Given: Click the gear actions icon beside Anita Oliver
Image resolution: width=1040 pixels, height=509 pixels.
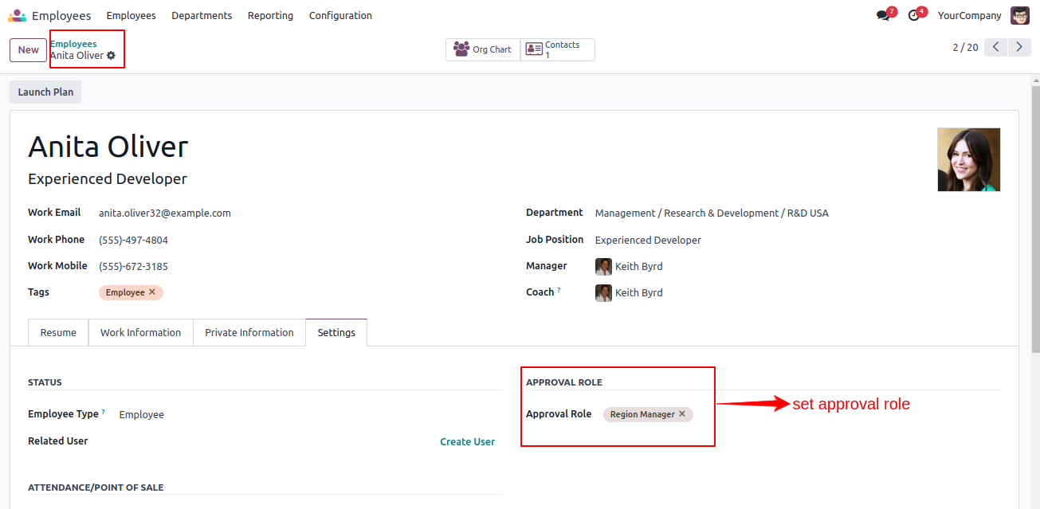Looking at the screenshot, I should coord(112,56).
